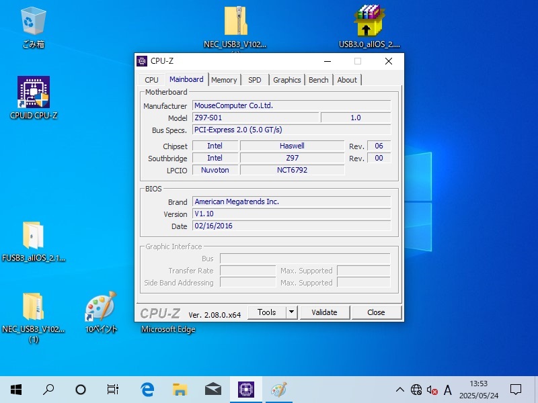Click the Southbridge Rev. value 00
Image resolution: width=538 pixels, height=403 pixels.
pos(379,158)
